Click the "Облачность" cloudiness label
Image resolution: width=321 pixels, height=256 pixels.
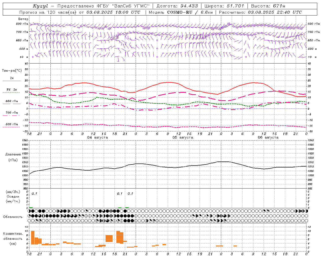(13, 217)
